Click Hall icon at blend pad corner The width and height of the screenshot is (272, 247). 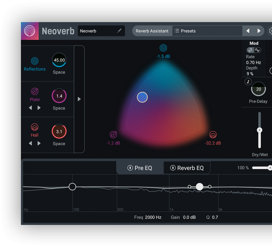coord(213,134)
